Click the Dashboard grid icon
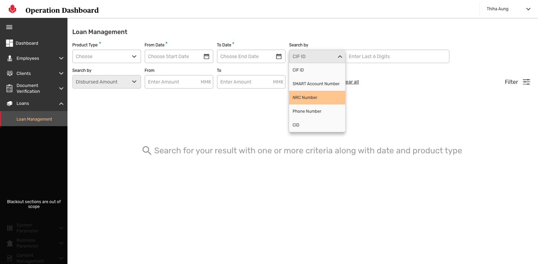 click(10, 43)
